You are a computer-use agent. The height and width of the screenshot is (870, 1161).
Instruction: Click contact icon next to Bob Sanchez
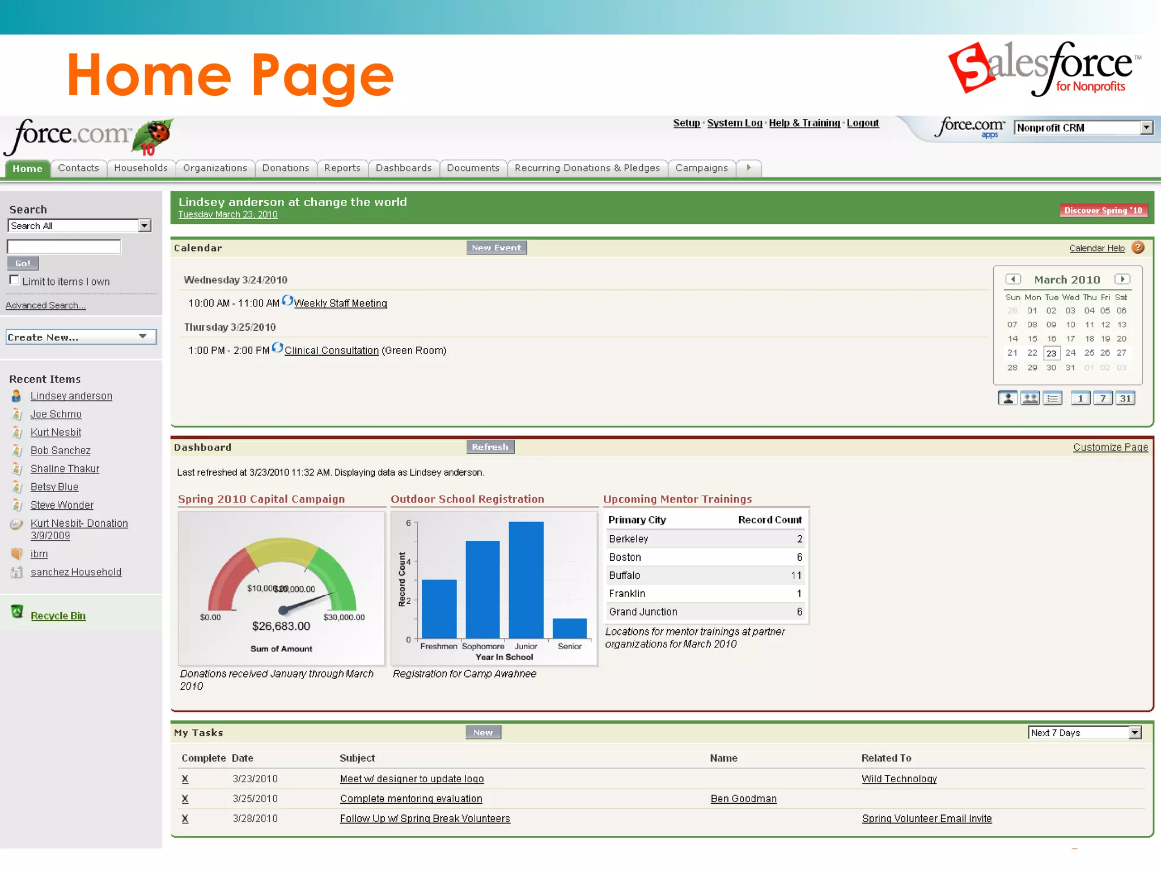click(17, 450)
